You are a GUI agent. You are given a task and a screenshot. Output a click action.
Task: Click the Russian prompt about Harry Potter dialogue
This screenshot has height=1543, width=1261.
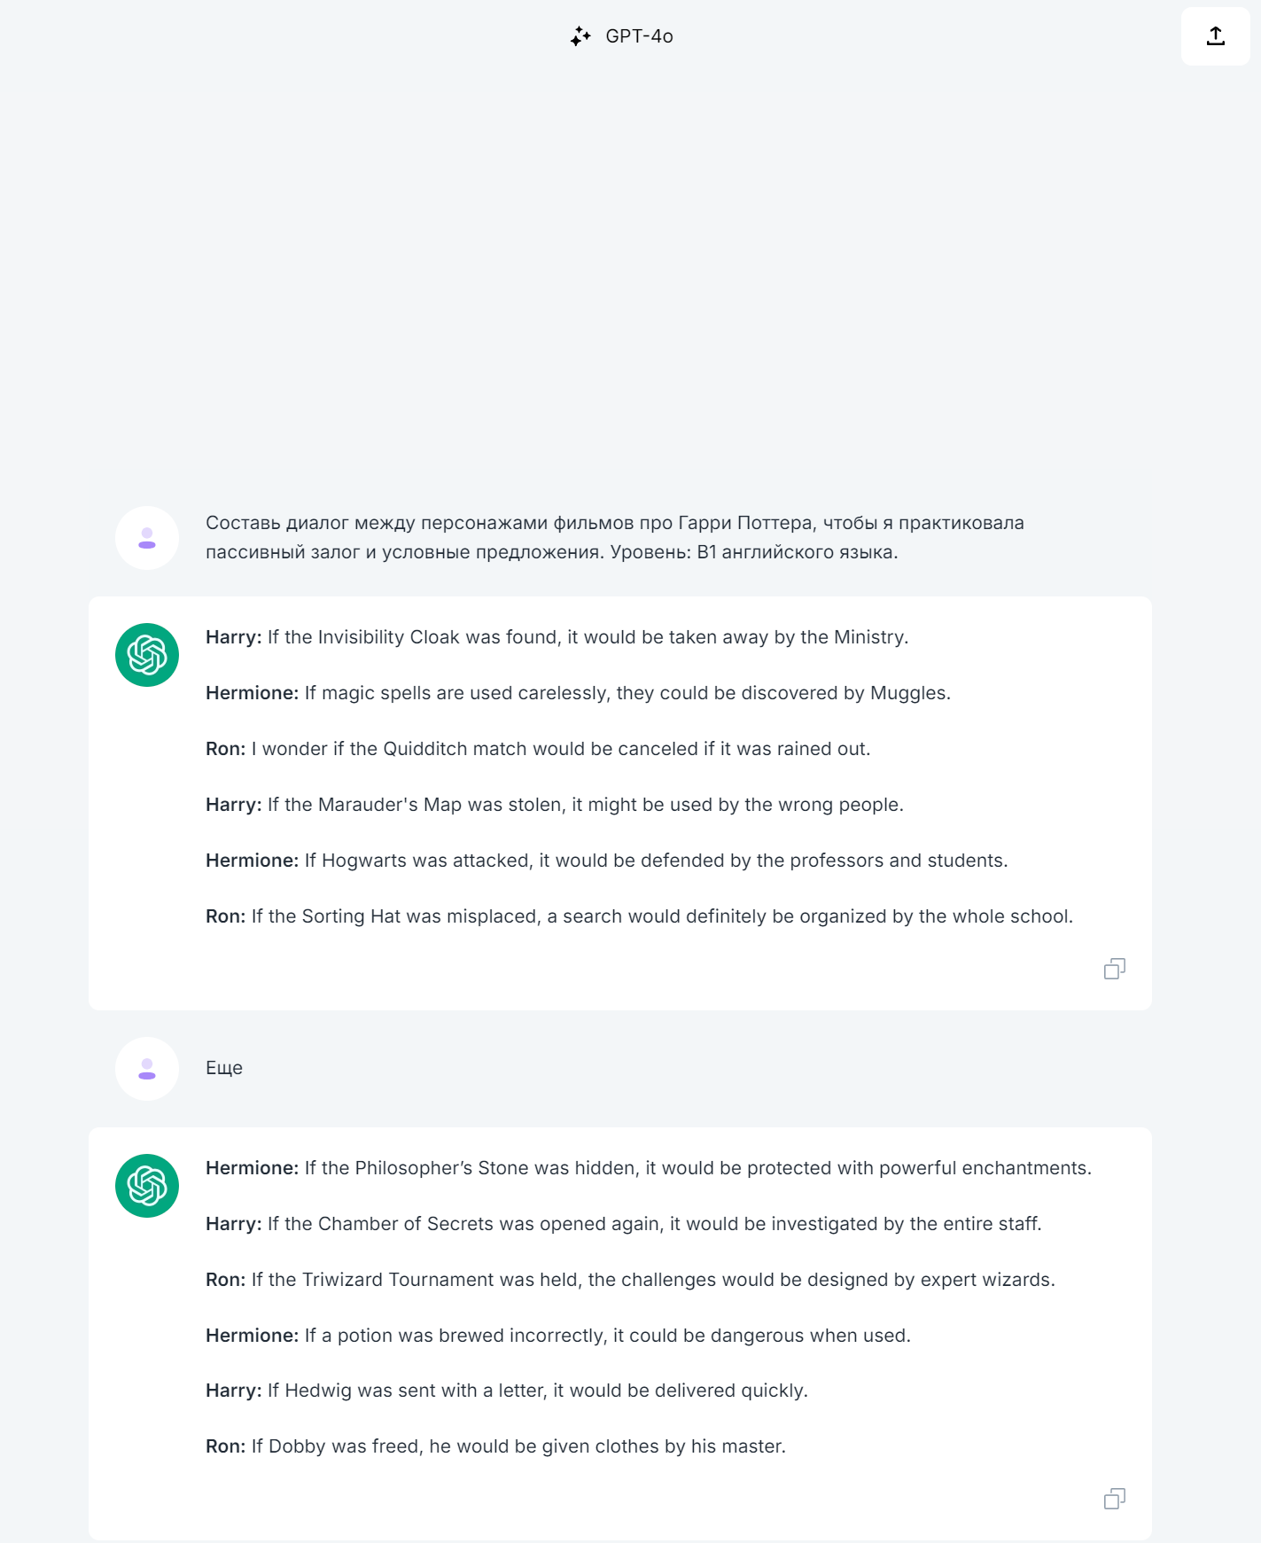pyautogui.click(x=615, y=537)
